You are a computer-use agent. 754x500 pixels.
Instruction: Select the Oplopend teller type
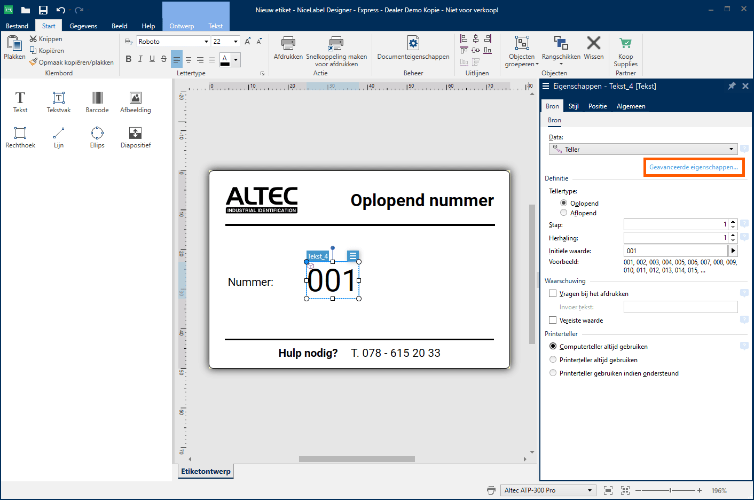(563, 203)
